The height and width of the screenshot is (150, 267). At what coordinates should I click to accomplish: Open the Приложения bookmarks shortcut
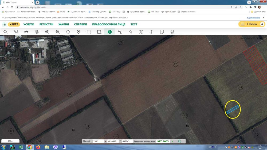pyautogui.click(x=9, y=12)
